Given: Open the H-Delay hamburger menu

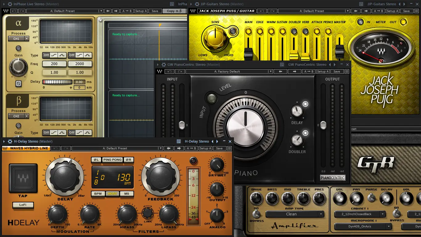Looking at the screenshot, I should [230, 148].
